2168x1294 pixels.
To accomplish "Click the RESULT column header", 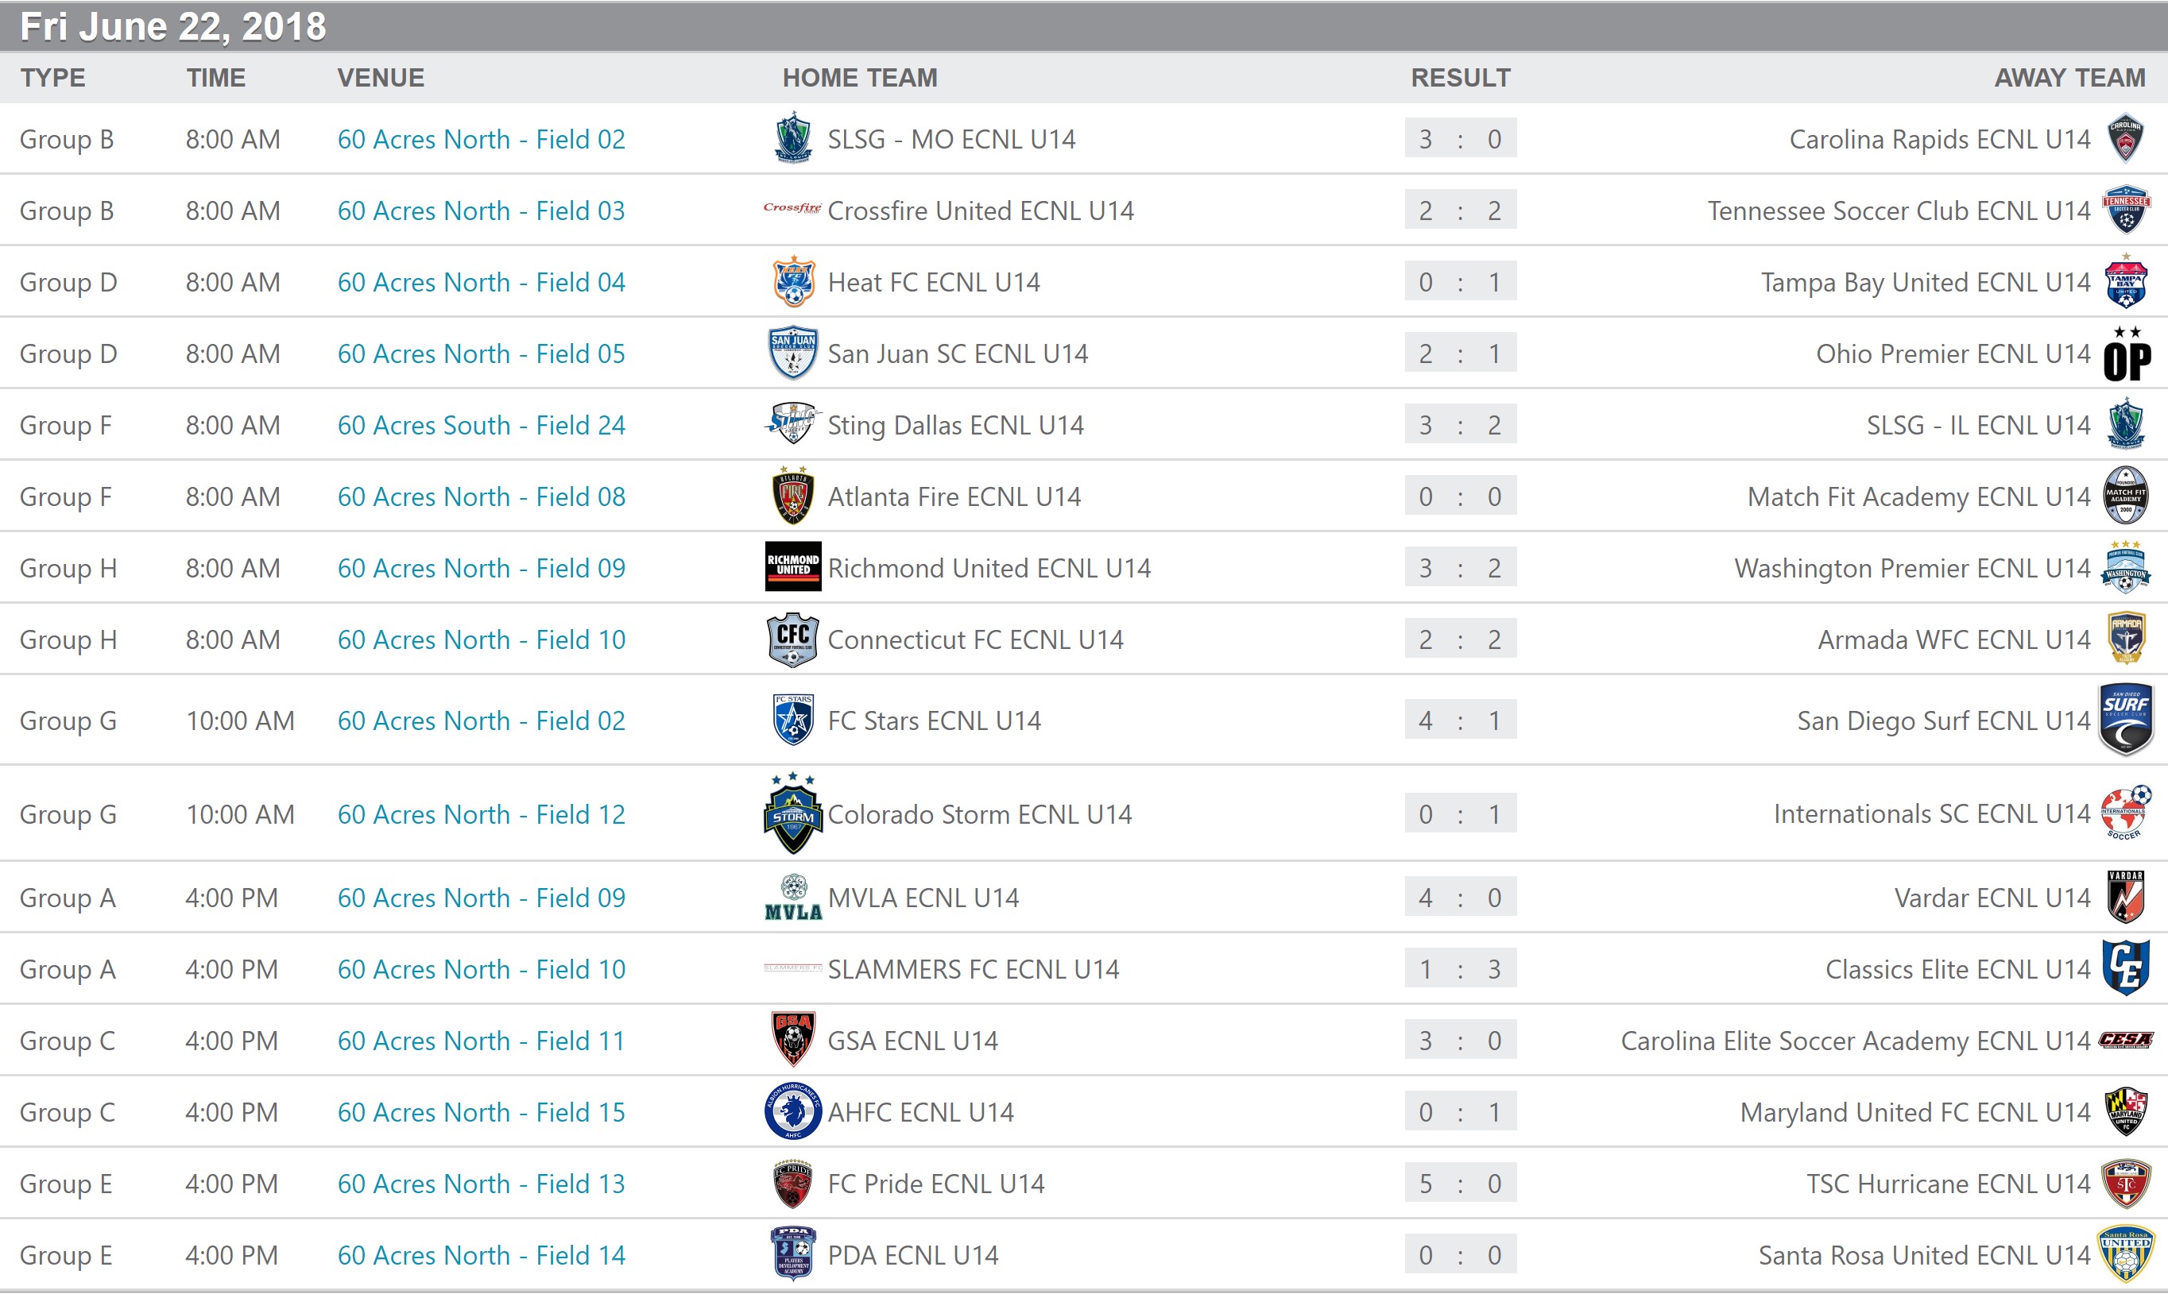I will (1460, 78).
